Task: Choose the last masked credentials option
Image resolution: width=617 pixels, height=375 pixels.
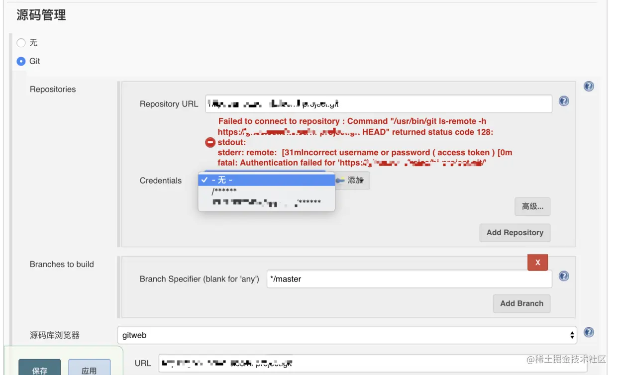Action: coord(267,202)
